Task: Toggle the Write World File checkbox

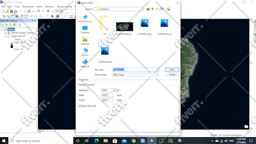Action: (80, 106)
